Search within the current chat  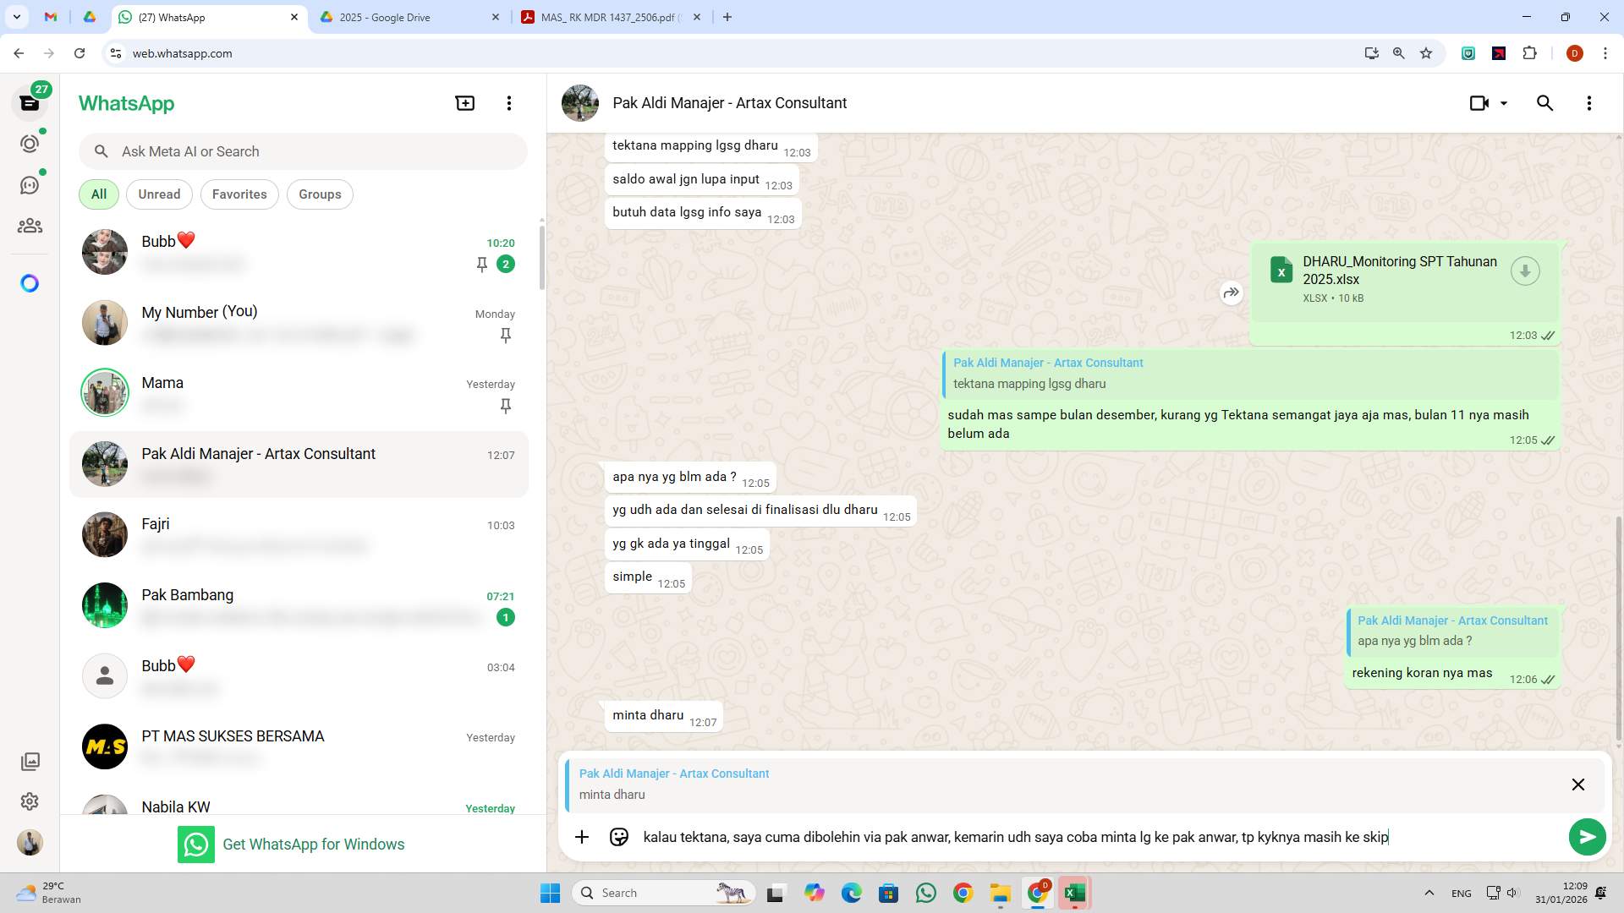(x=1544, y=103)
